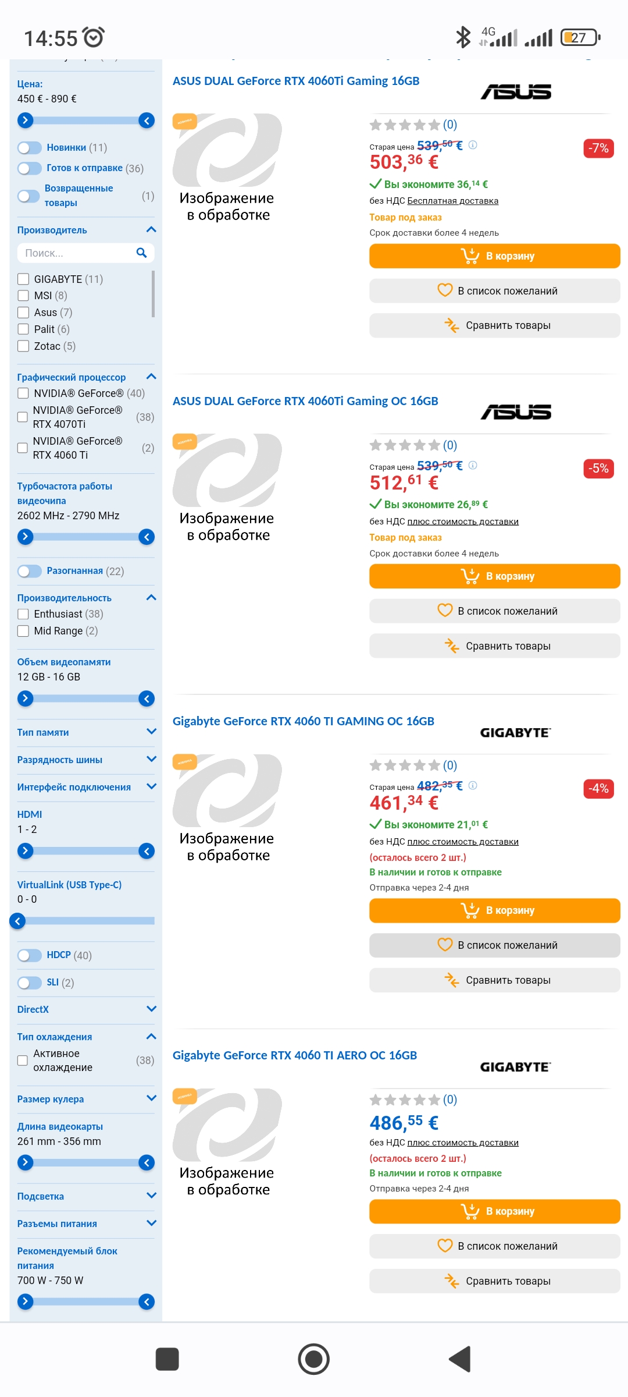Screen dimensions: 628x1397
Task: Add ASUS DUAL RTX 4060Ti Gaming 16GB to cart
Action: [x=494, y=256]
